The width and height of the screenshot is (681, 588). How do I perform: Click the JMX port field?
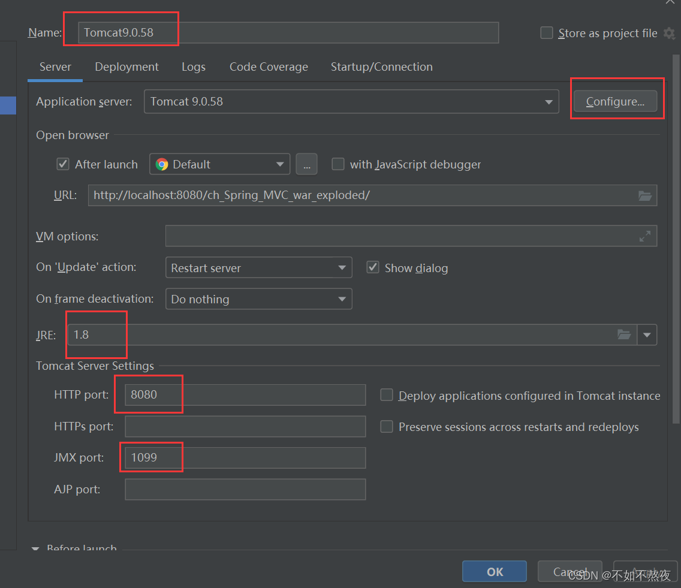[x=245, y=458]
